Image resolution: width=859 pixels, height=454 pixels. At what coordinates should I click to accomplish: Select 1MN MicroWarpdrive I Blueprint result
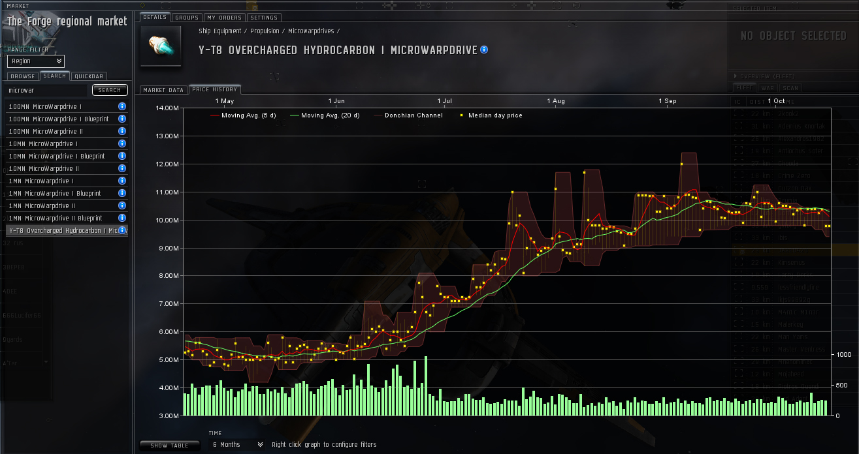coord(67,193)
